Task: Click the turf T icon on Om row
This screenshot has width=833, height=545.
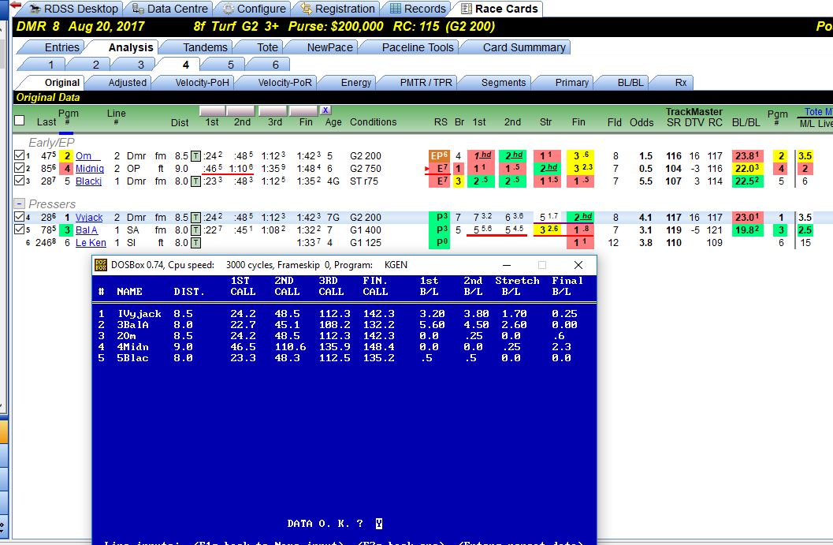Action: pyautogui.click(x=196, y=156)
